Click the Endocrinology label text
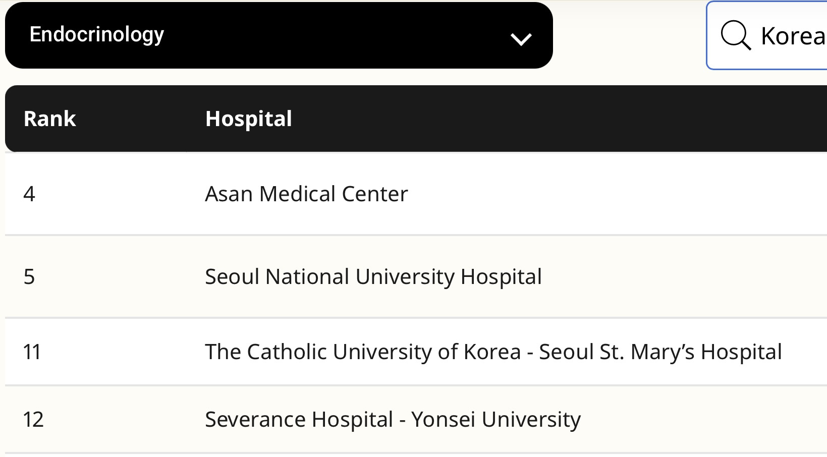827x457 pixels. tap(97, 34)
